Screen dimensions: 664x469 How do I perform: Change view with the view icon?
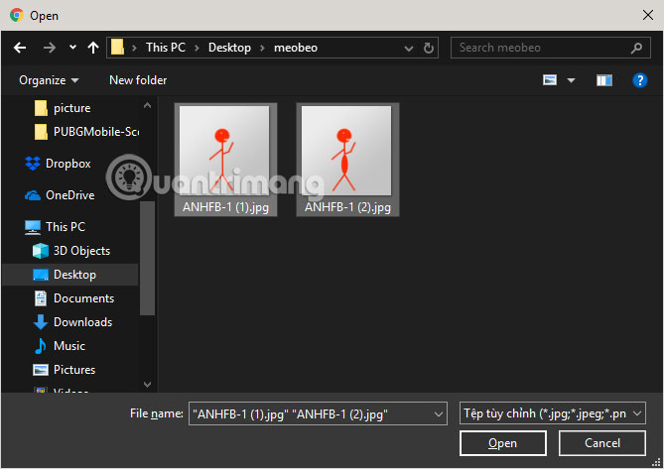point(550,80)
